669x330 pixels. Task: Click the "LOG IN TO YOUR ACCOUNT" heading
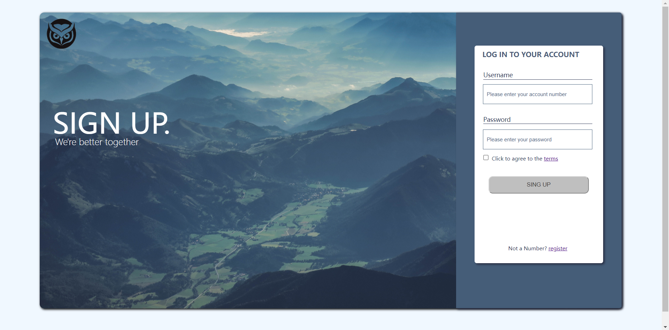531,55
